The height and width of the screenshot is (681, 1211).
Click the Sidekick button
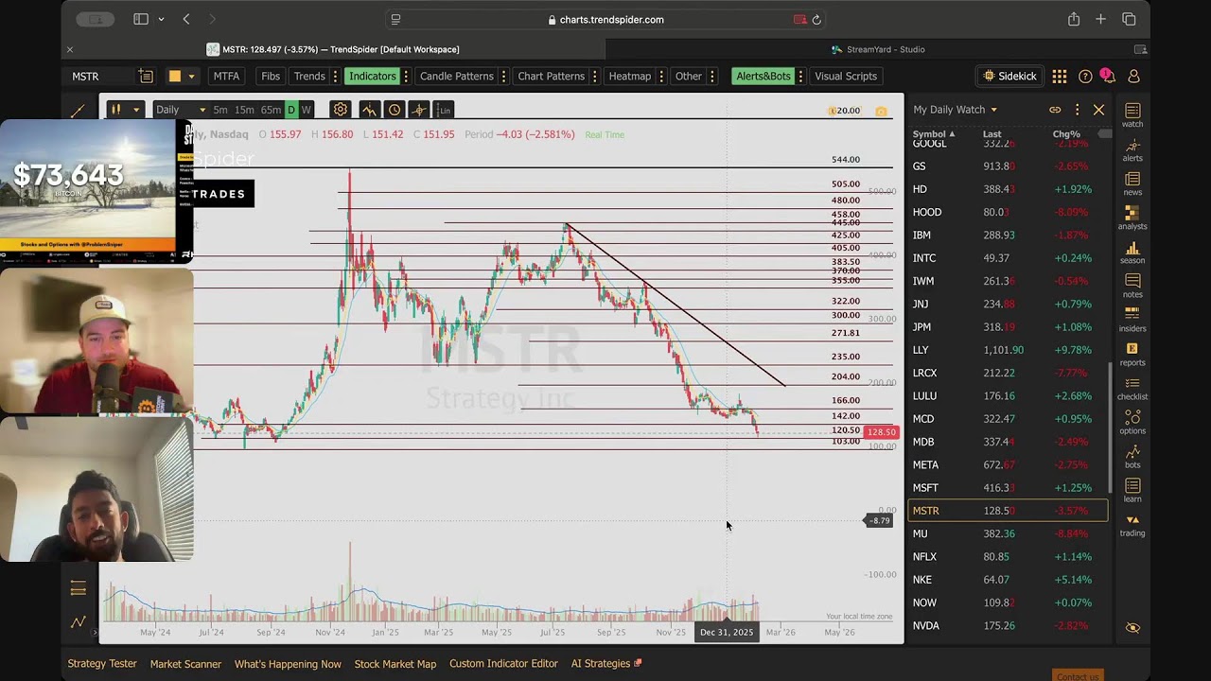1010,77
